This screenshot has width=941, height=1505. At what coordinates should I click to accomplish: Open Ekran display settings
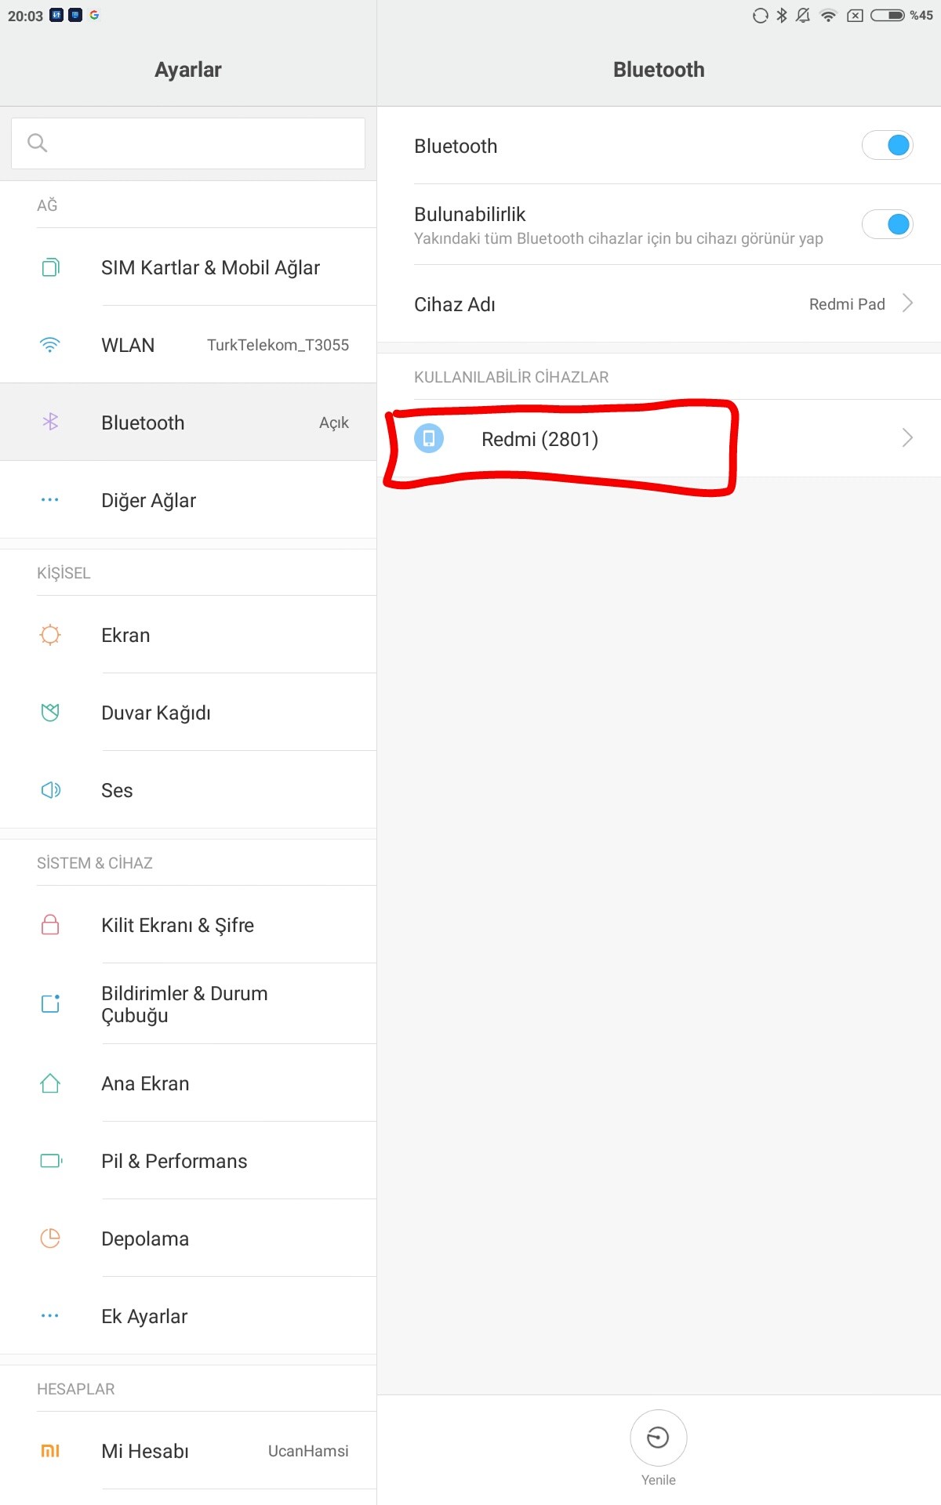tap(188, 635)
